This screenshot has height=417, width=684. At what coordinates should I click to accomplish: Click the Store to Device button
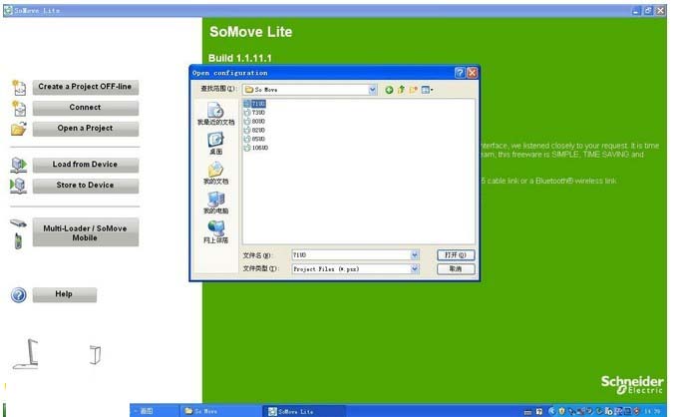click(86, 186)
